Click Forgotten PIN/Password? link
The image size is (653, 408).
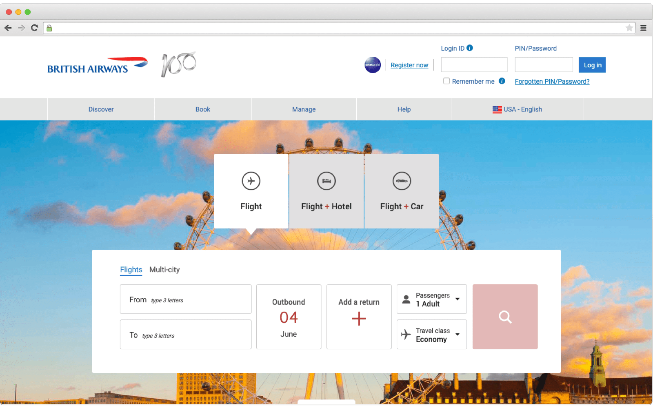click(552, 82)
